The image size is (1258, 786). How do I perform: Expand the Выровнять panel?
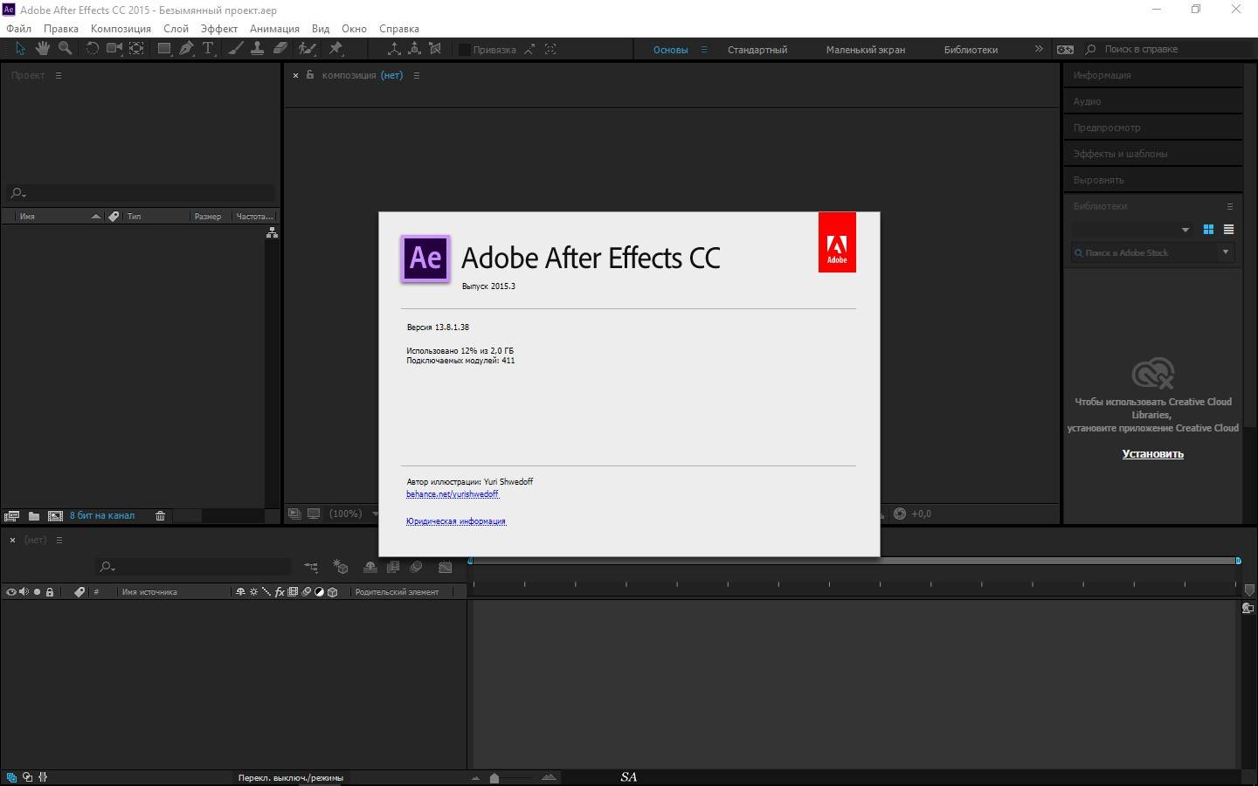coord(1152,180)
